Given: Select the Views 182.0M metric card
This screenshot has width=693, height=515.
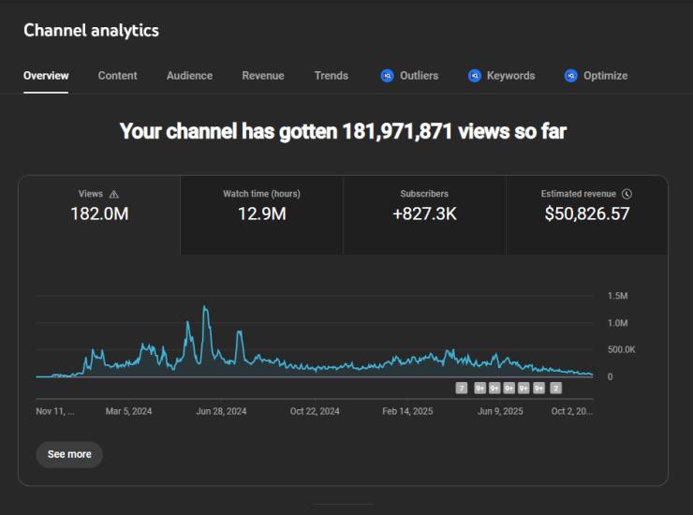Looking at the screenshot, I should (99, 214).
